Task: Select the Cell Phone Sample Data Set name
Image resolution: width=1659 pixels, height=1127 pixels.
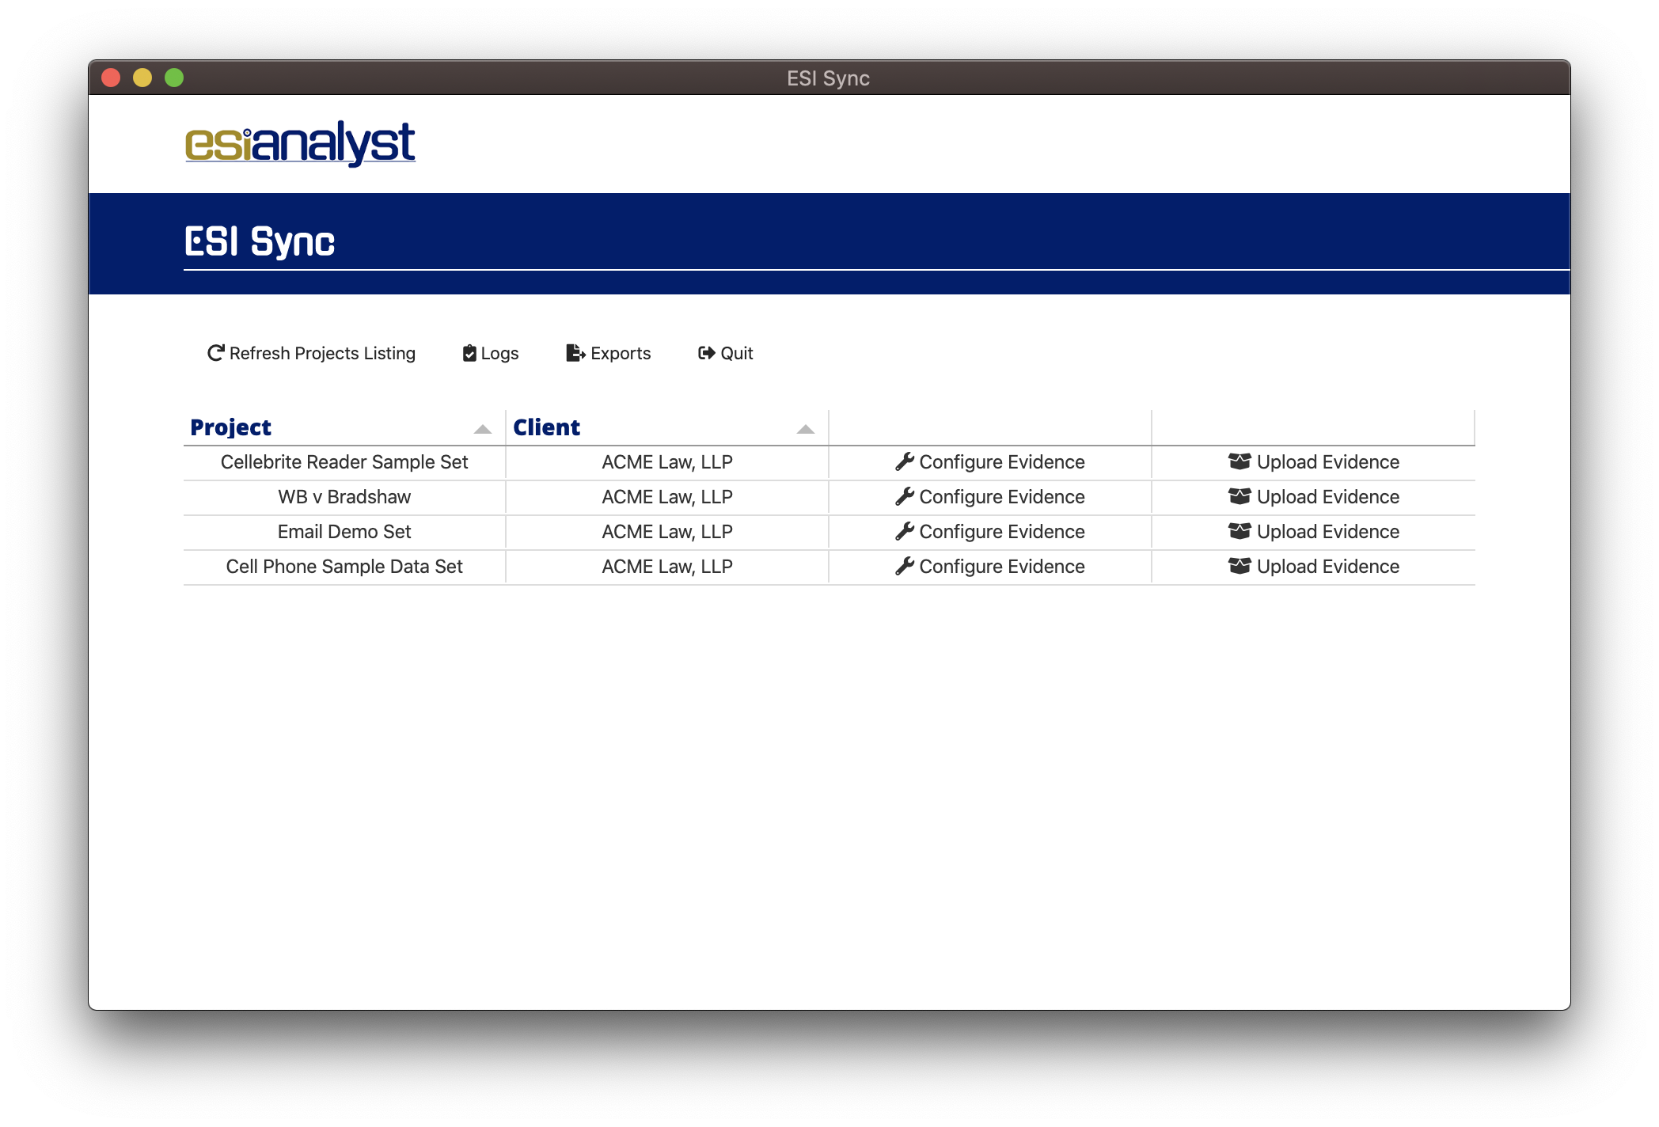Action: [344, 567]
